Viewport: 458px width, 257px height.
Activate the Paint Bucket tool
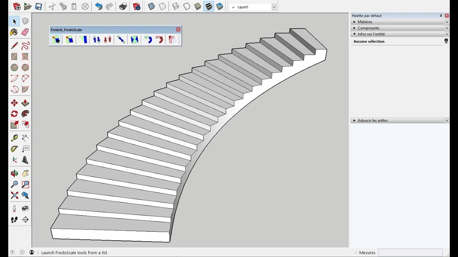pyautogui.click(x=14, y=32)
